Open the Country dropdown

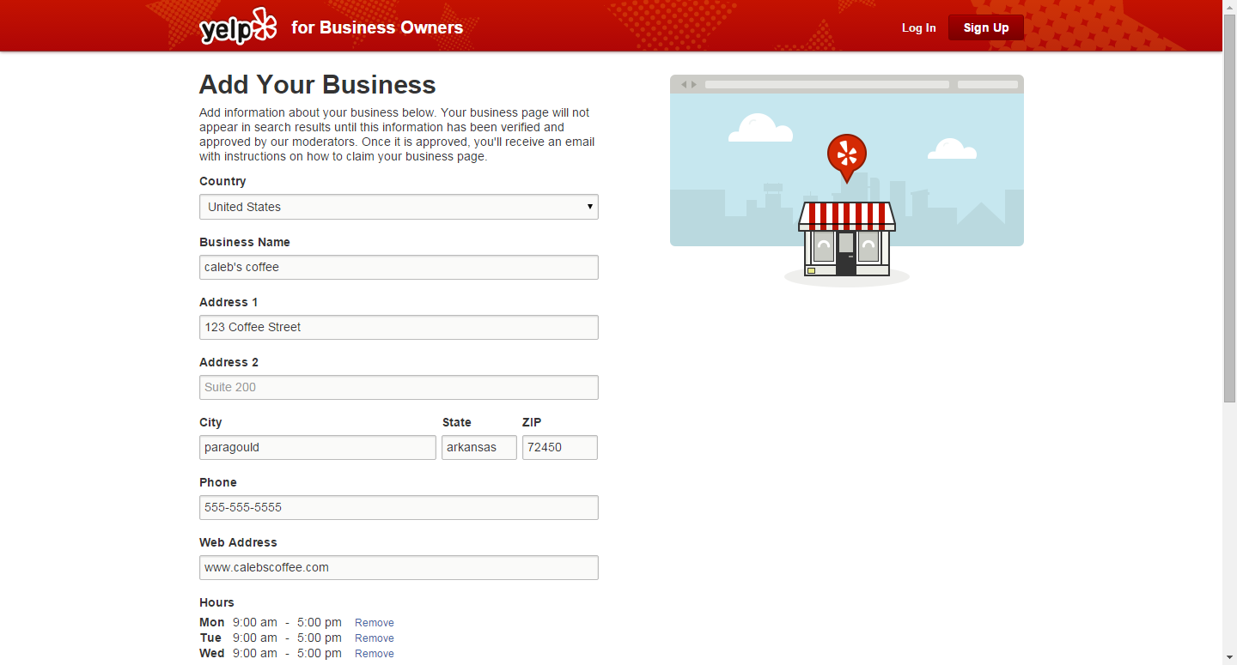399,207
